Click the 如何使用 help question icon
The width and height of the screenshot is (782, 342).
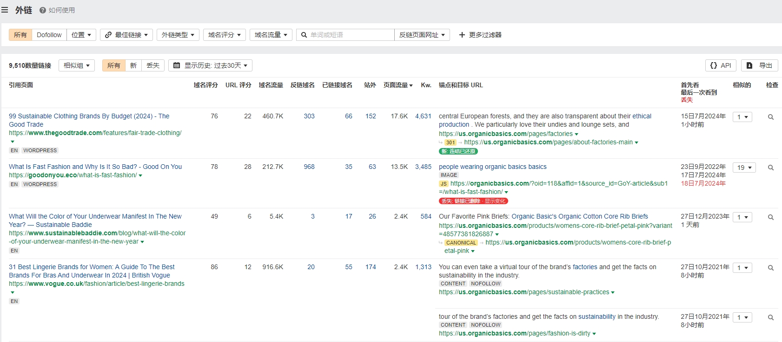(43, 10)
